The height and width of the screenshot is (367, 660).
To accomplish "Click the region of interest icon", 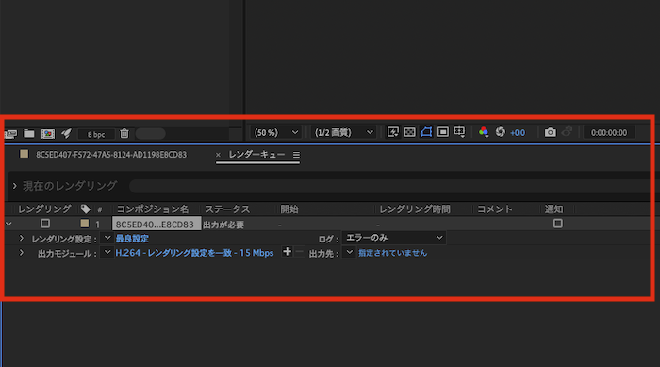I will (443, 132).
